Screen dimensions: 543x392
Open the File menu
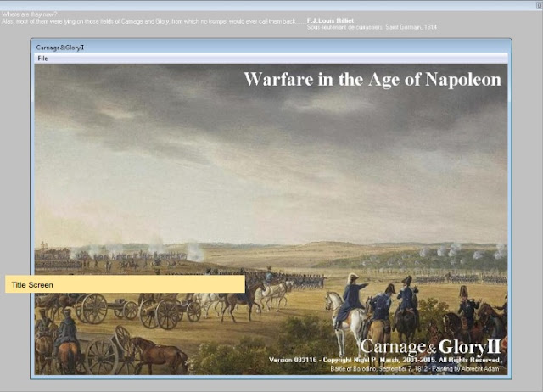click(42, 59)
